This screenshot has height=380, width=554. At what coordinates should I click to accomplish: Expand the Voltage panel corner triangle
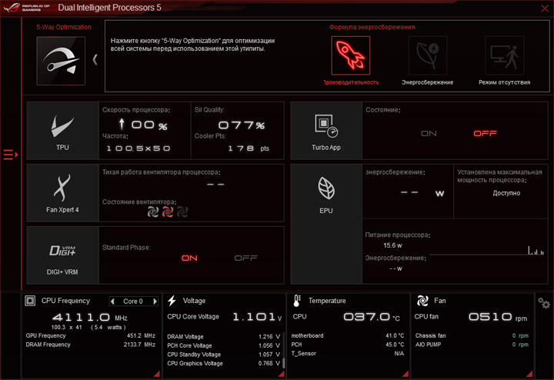[x=282, y=374]
